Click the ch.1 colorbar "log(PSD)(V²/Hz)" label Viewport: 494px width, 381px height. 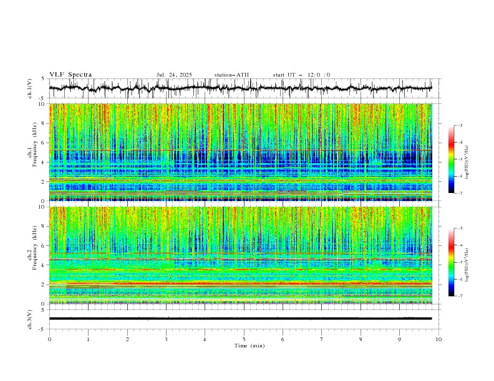pyautogui.click(x=467, y=162)
